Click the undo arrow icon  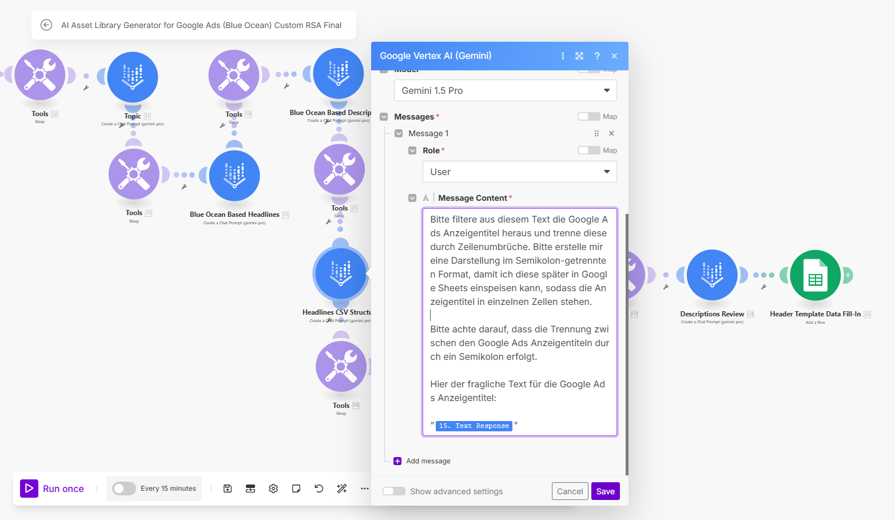pos(319,489)
